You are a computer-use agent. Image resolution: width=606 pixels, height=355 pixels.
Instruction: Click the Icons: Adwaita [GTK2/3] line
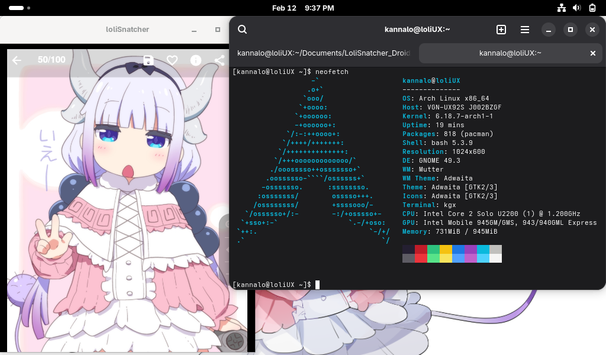[x=450, y=196]
